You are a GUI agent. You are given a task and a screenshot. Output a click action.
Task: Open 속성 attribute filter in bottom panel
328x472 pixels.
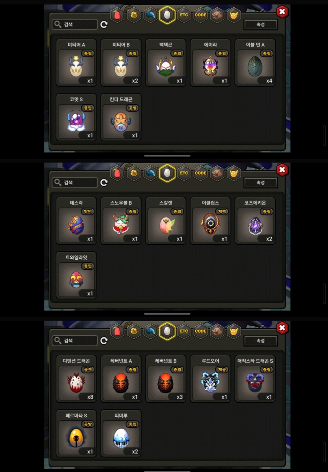pyautogui.click(x=261, y=341)
